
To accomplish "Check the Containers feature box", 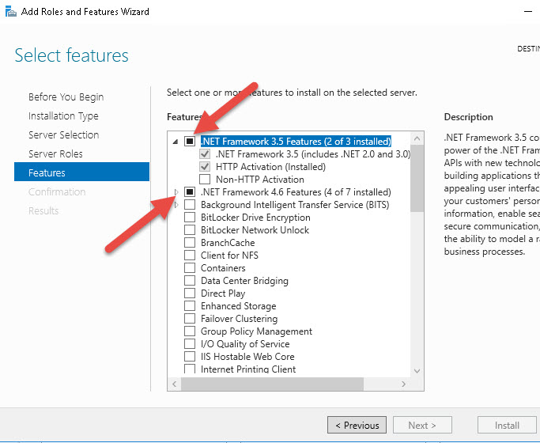I will [x=190, y=268].
